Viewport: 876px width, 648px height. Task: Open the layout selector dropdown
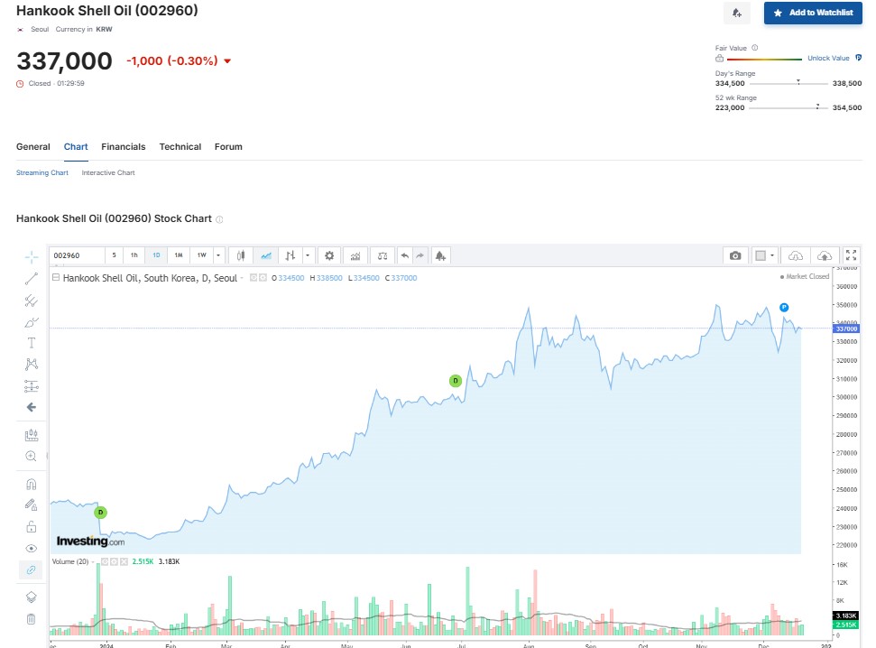coord(765,255)
